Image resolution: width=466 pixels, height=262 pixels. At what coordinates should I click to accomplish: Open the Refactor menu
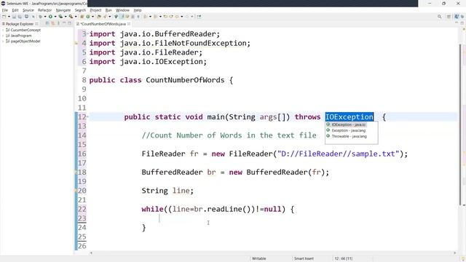point(44,10)
